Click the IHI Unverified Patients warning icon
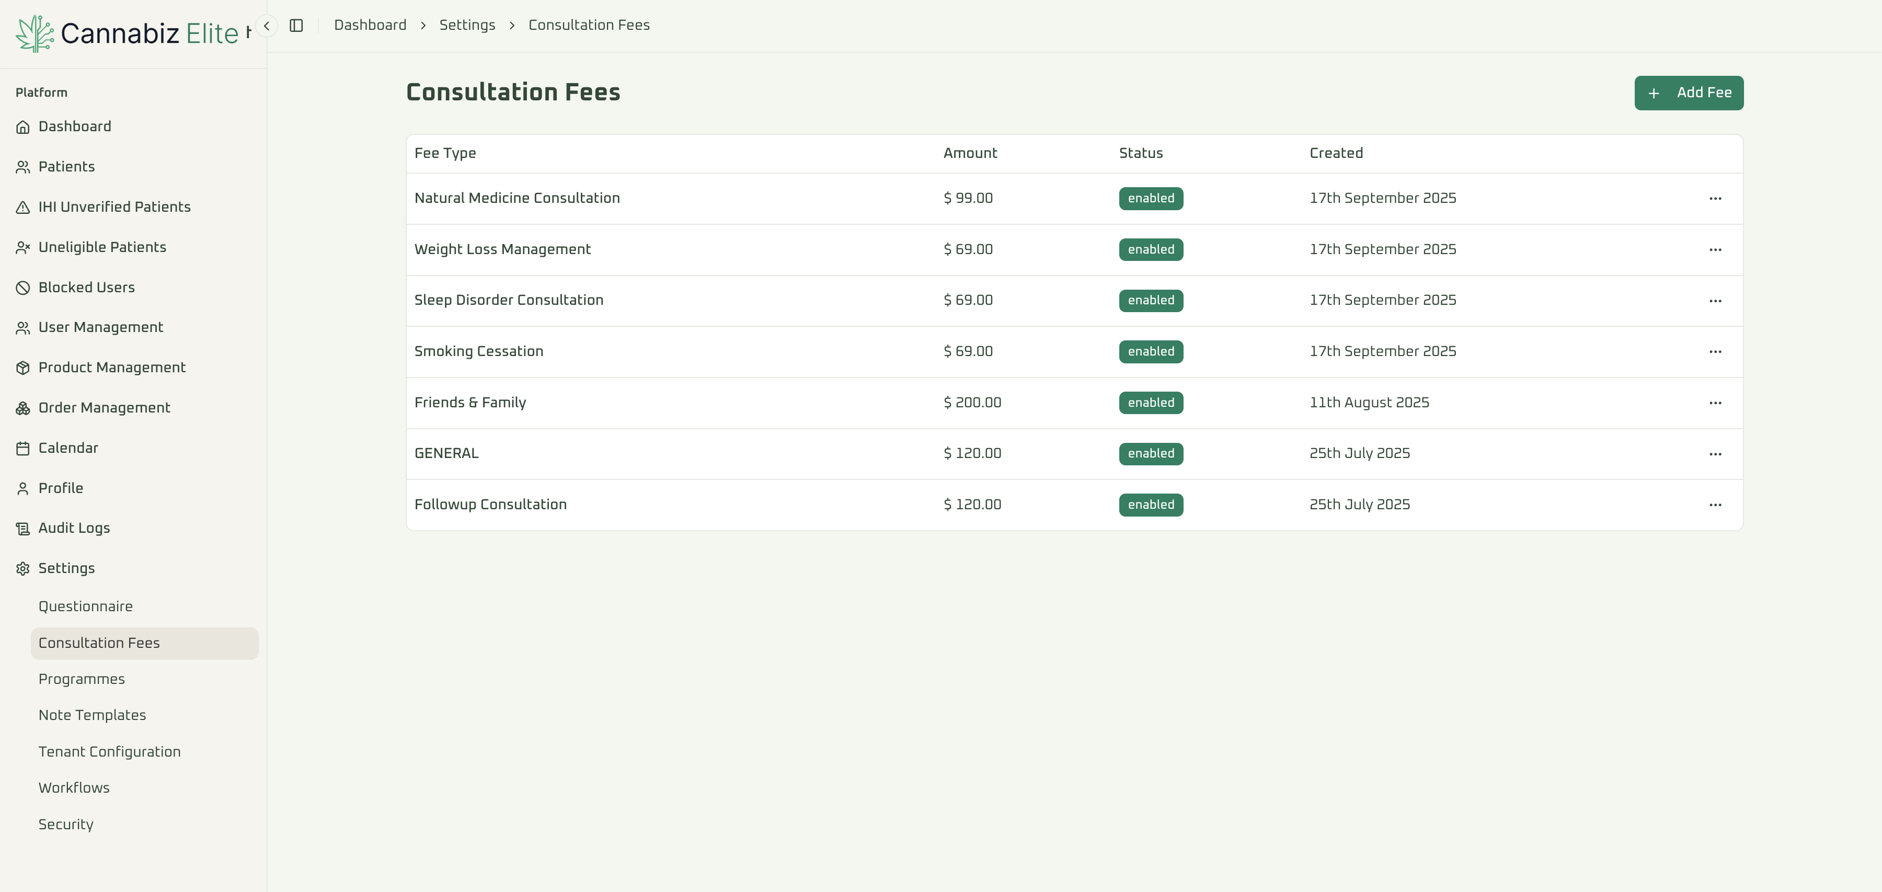The width and height of the screenshot is (1882, 892). point(22,207)
